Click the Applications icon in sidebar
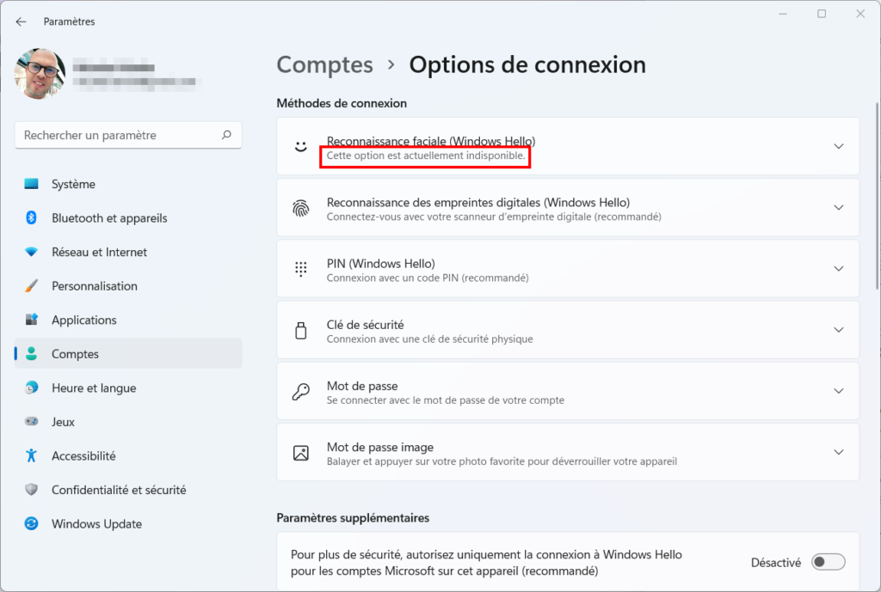881x592 pixels. [x=32, y=320]
